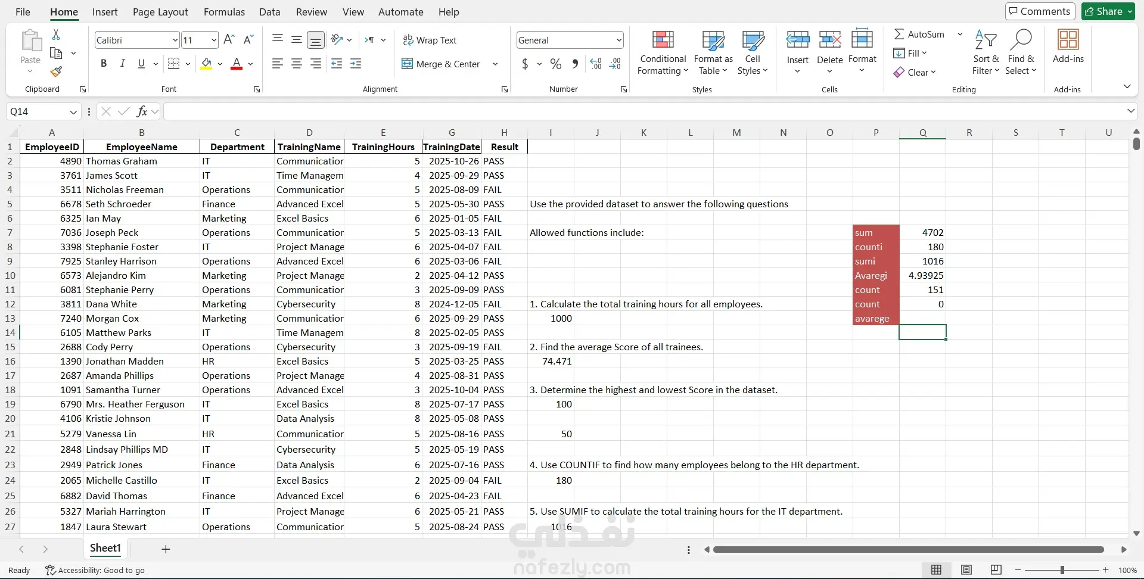The image size is (1144, 579).
Task: Switch to the Page Layout tab
Action: click(160, 12)
